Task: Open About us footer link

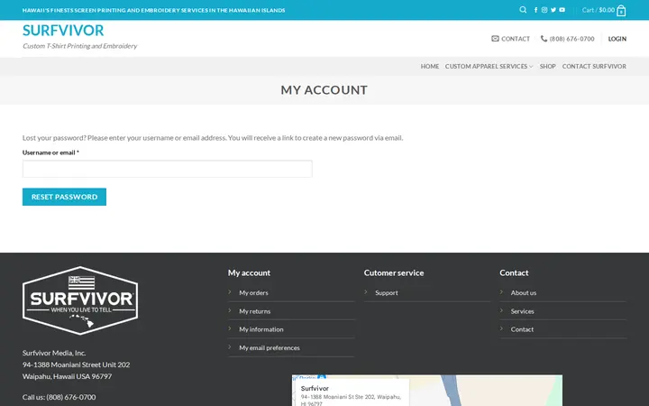Action: coord(523,292)
